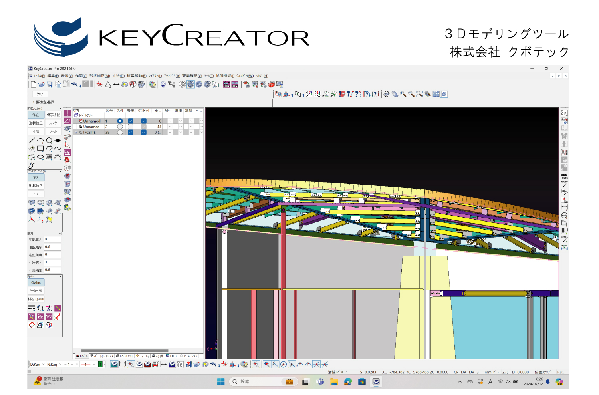Set level 2 Unnamed as active
Viewport: 599px width, 395px height.
point(120,127)
